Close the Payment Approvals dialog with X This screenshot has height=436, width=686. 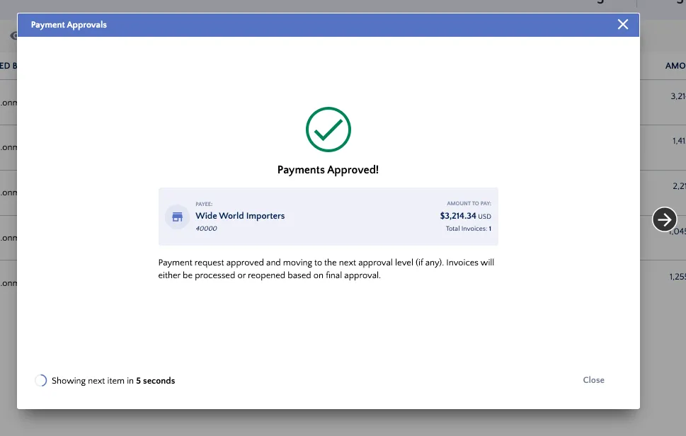coord(622,25)
